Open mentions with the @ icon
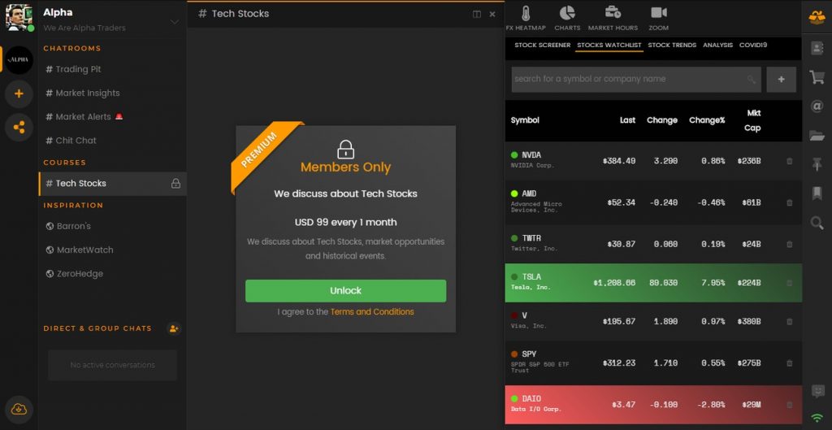 tap(817, 106)
